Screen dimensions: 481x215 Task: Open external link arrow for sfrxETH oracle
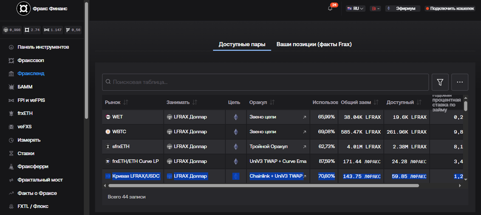[305, 147]
